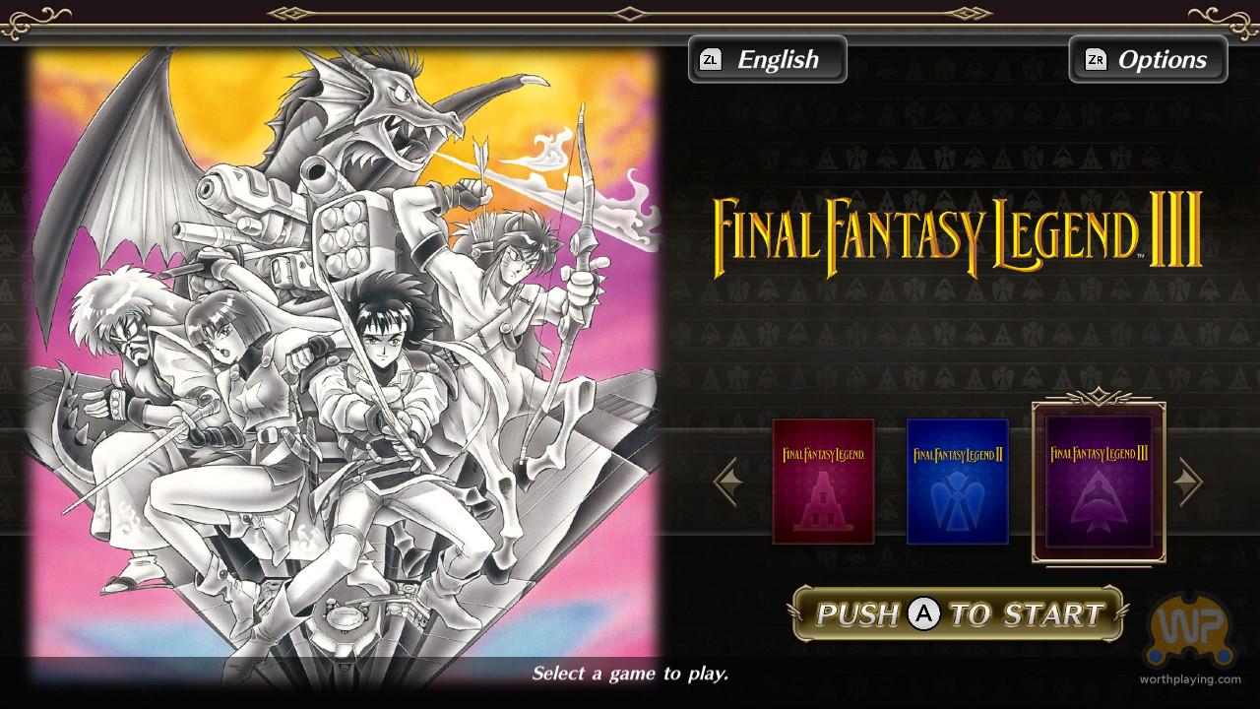Click the 'Select a game to play.' hint text
This screenshot has height=709, width=1260.
coord(630,674)
